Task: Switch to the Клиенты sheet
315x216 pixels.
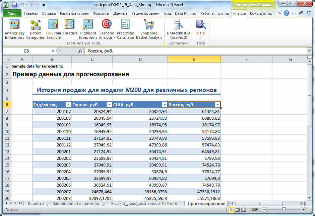Action: pos(36,204)
